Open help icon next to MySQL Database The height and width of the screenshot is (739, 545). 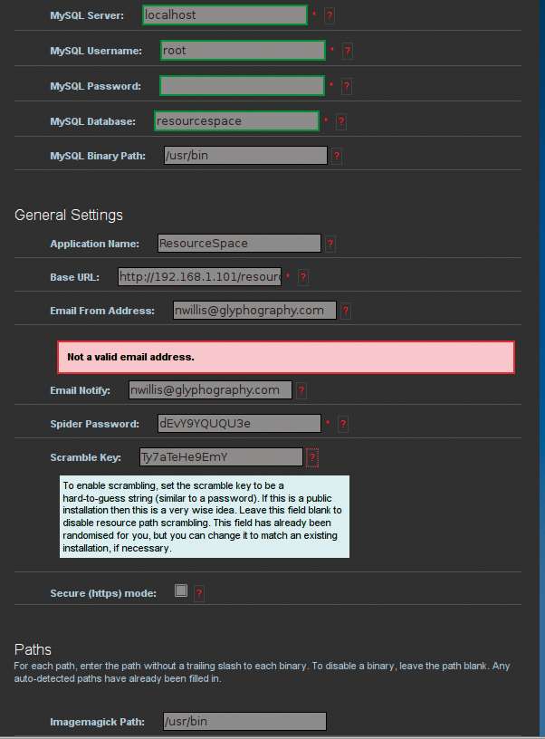coord(341,121)
